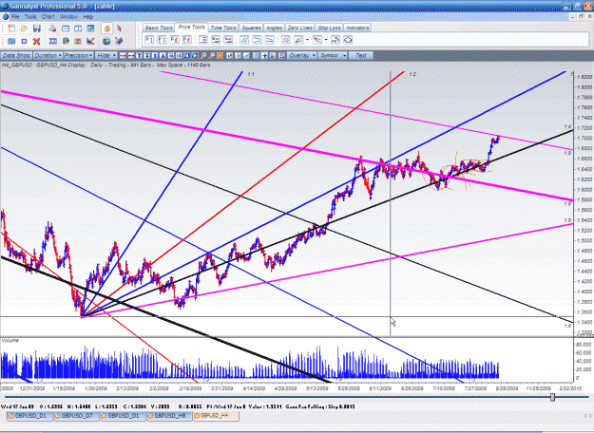This screenshot has height=433, width=594.
Task: Click the globe icon in the toolbar
Action: pyautogui.click(x=106, y=41)
